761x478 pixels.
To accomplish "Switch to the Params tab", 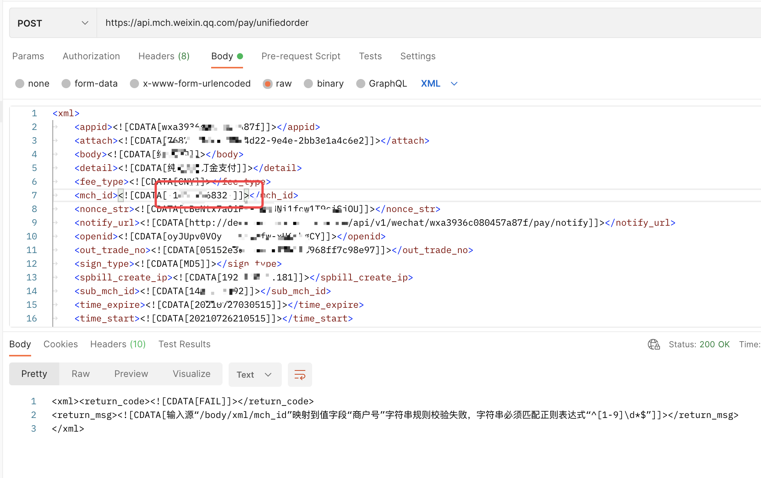I will 28,56.
